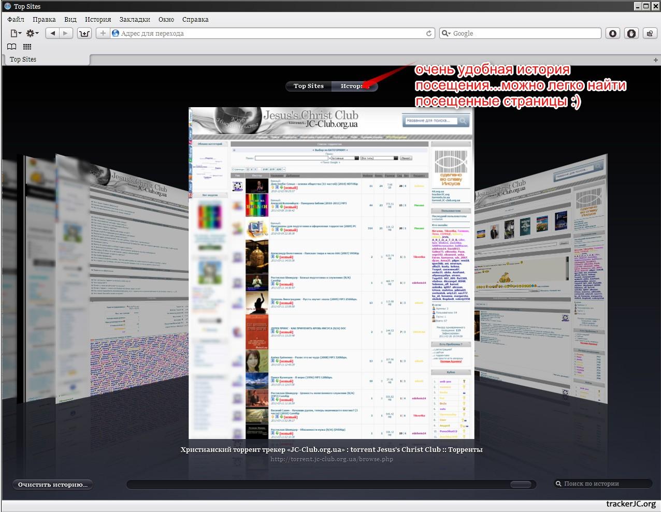This screenshot has width=661, height=512.
Task: Click the hand icon in the toolbar
Action: click(x=631, y=33)
